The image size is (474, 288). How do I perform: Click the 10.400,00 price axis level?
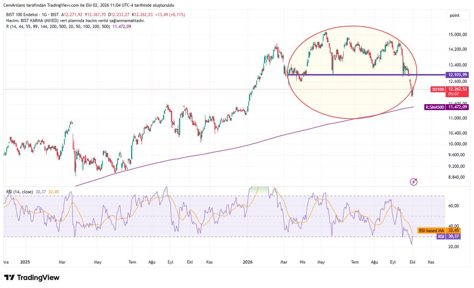tap(458, 134)
